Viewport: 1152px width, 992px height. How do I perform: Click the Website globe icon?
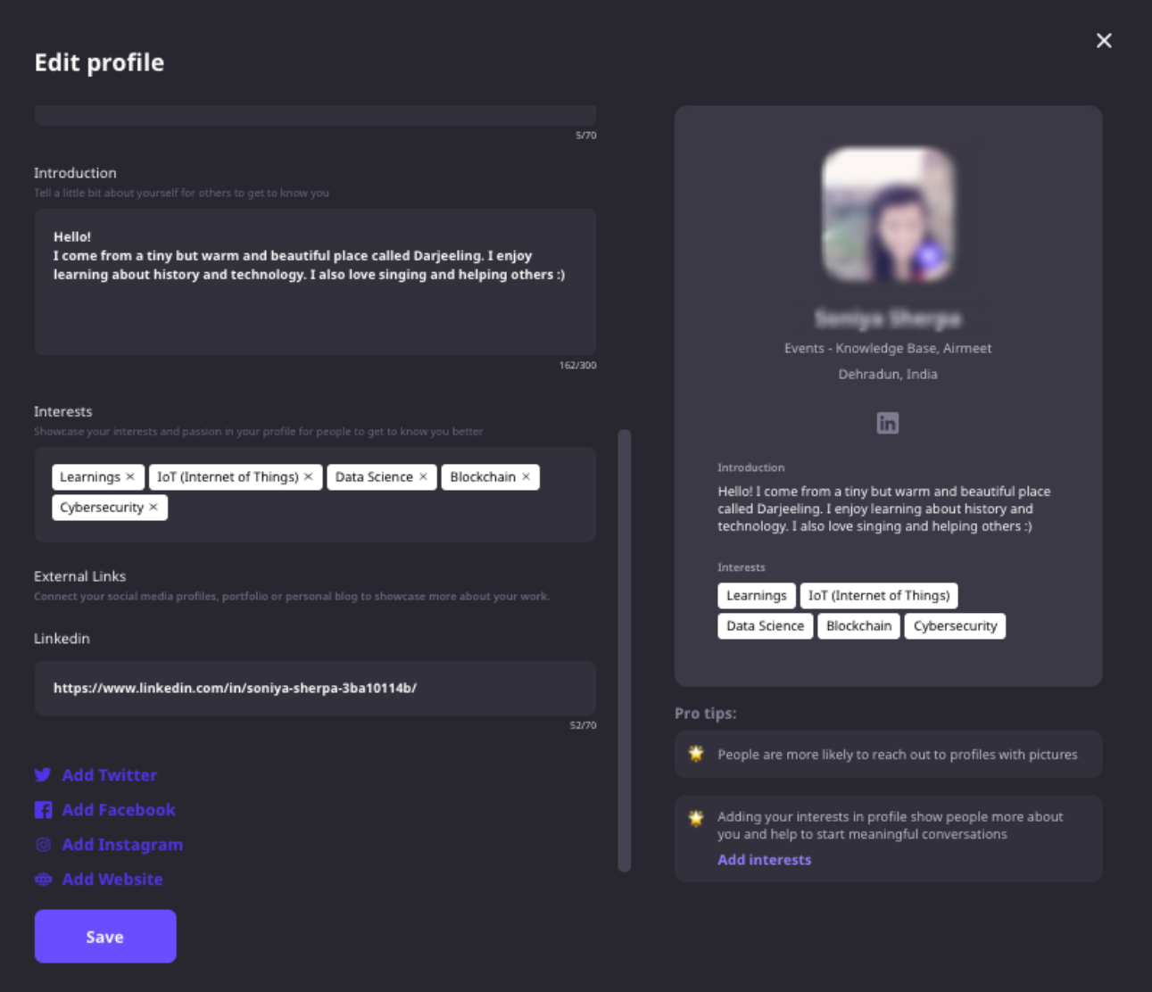[x=43, y=879]
